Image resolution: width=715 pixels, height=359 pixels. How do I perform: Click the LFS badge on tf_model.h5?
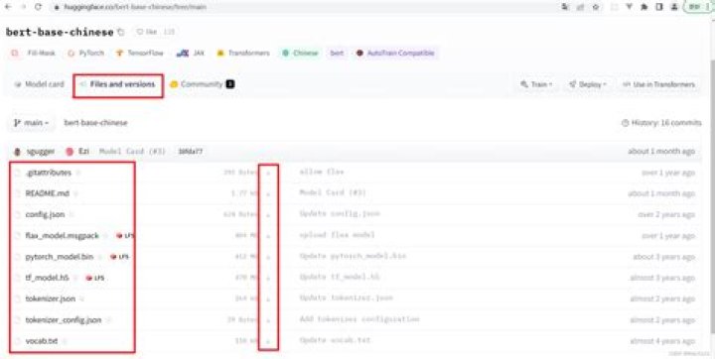(x=95, y=278)
